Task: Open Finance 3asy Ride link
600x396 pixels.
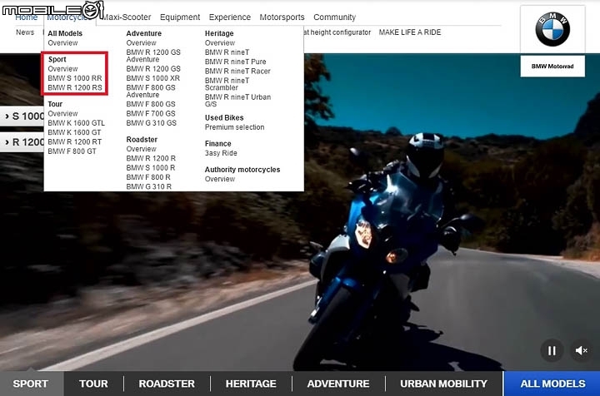Action: coord(221,153)
